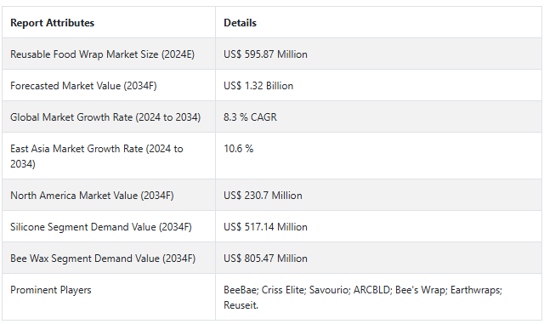Click the Details column header
544x324 pixels.
pyautogui.click(x=240, y=23)
